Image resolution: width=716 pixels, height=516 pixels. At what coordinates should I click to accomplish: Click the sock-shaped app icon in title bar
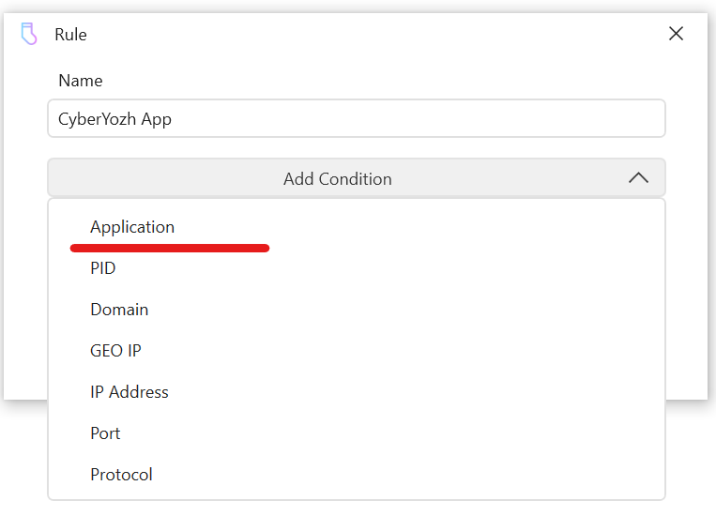29,35
